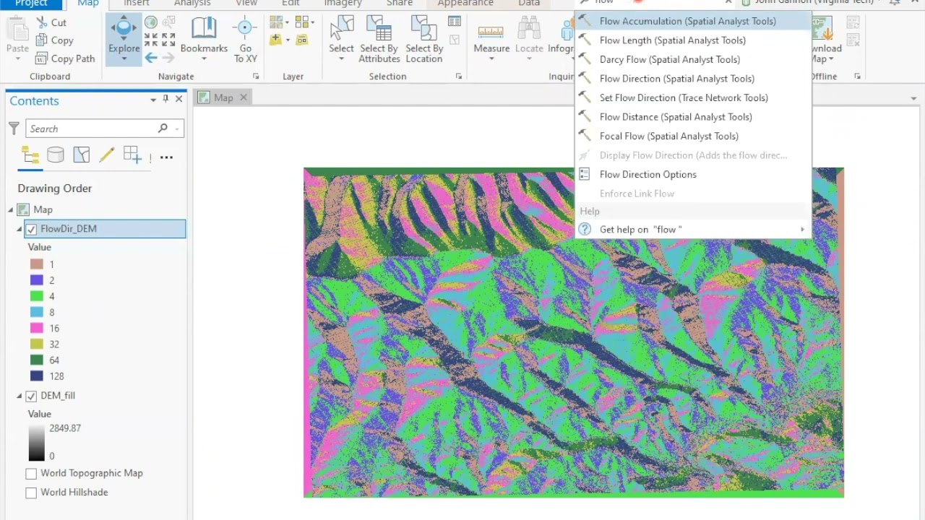Click the value 1 tan color swatch
The image size is (925, 520).
36,264
